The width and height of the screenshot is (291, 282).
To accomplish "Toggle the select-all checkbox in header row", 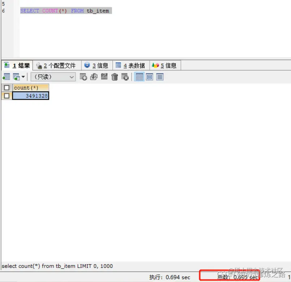I will [x=7, y=88].
